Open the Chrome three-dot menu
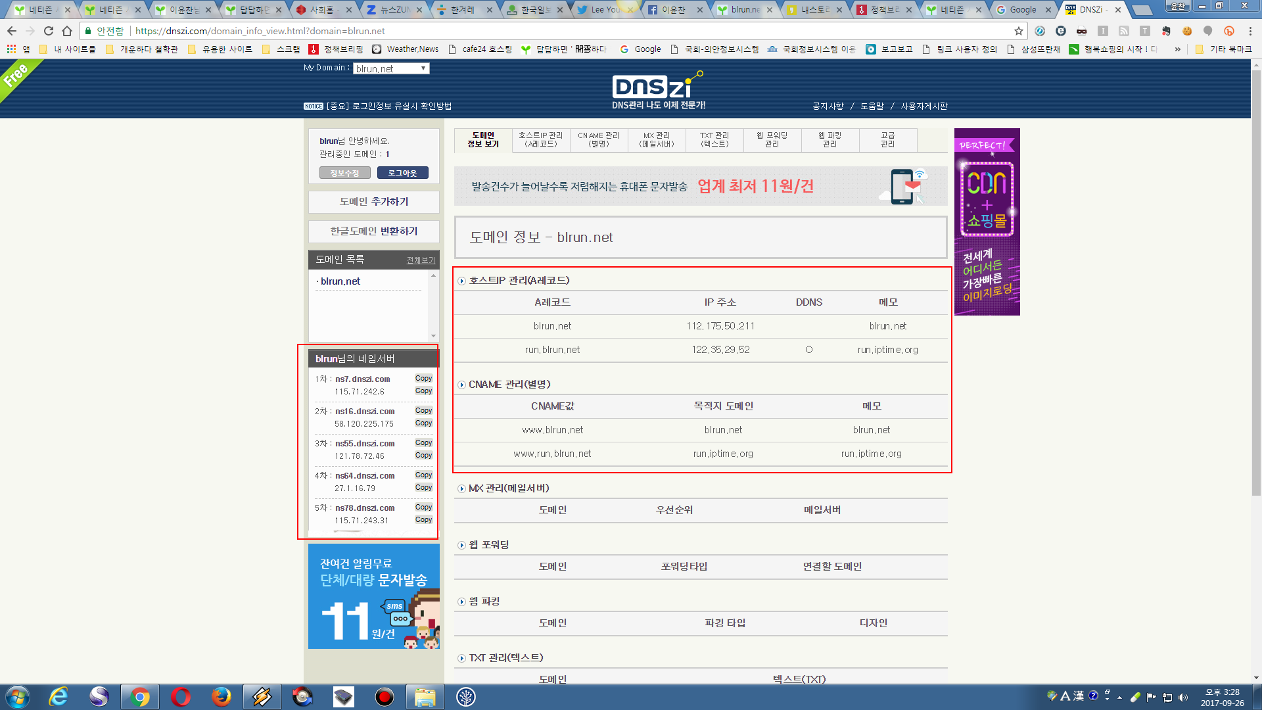Viewport: 1262px width, 710px height. click(x=1250, y=31)
